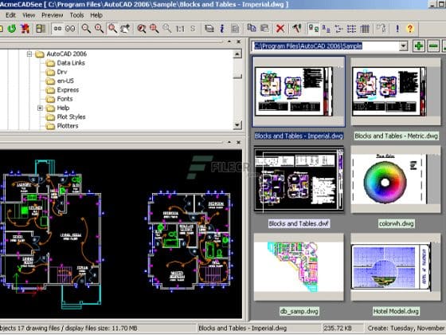Select Blocks and Tables - Metric.dwg thumbnail

[x=396, y=91]
